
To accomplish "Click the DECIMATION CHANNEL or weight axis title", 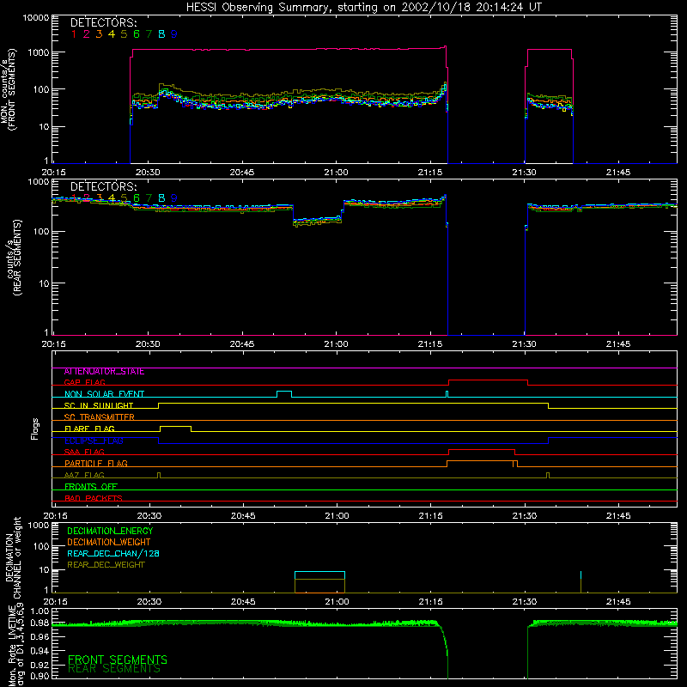I will tap(13, 557).
